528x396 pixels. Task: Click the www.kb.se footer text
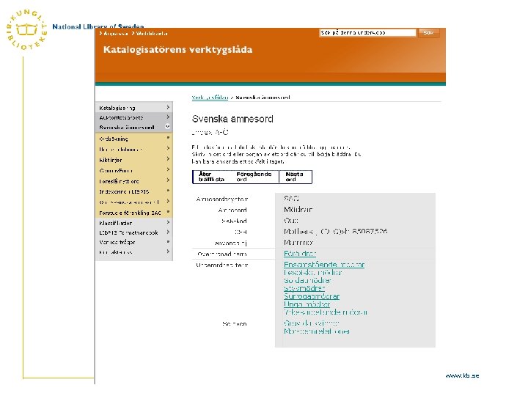pos(462,375)
